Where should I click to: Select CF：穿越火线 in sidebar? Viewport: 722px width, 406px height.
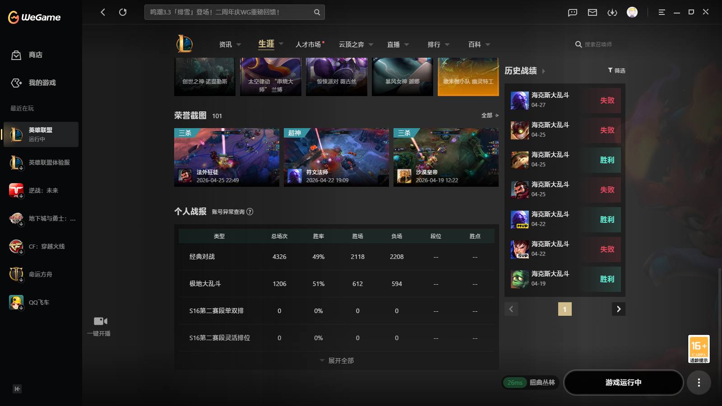pyautogui.click(x=41, y=246)
